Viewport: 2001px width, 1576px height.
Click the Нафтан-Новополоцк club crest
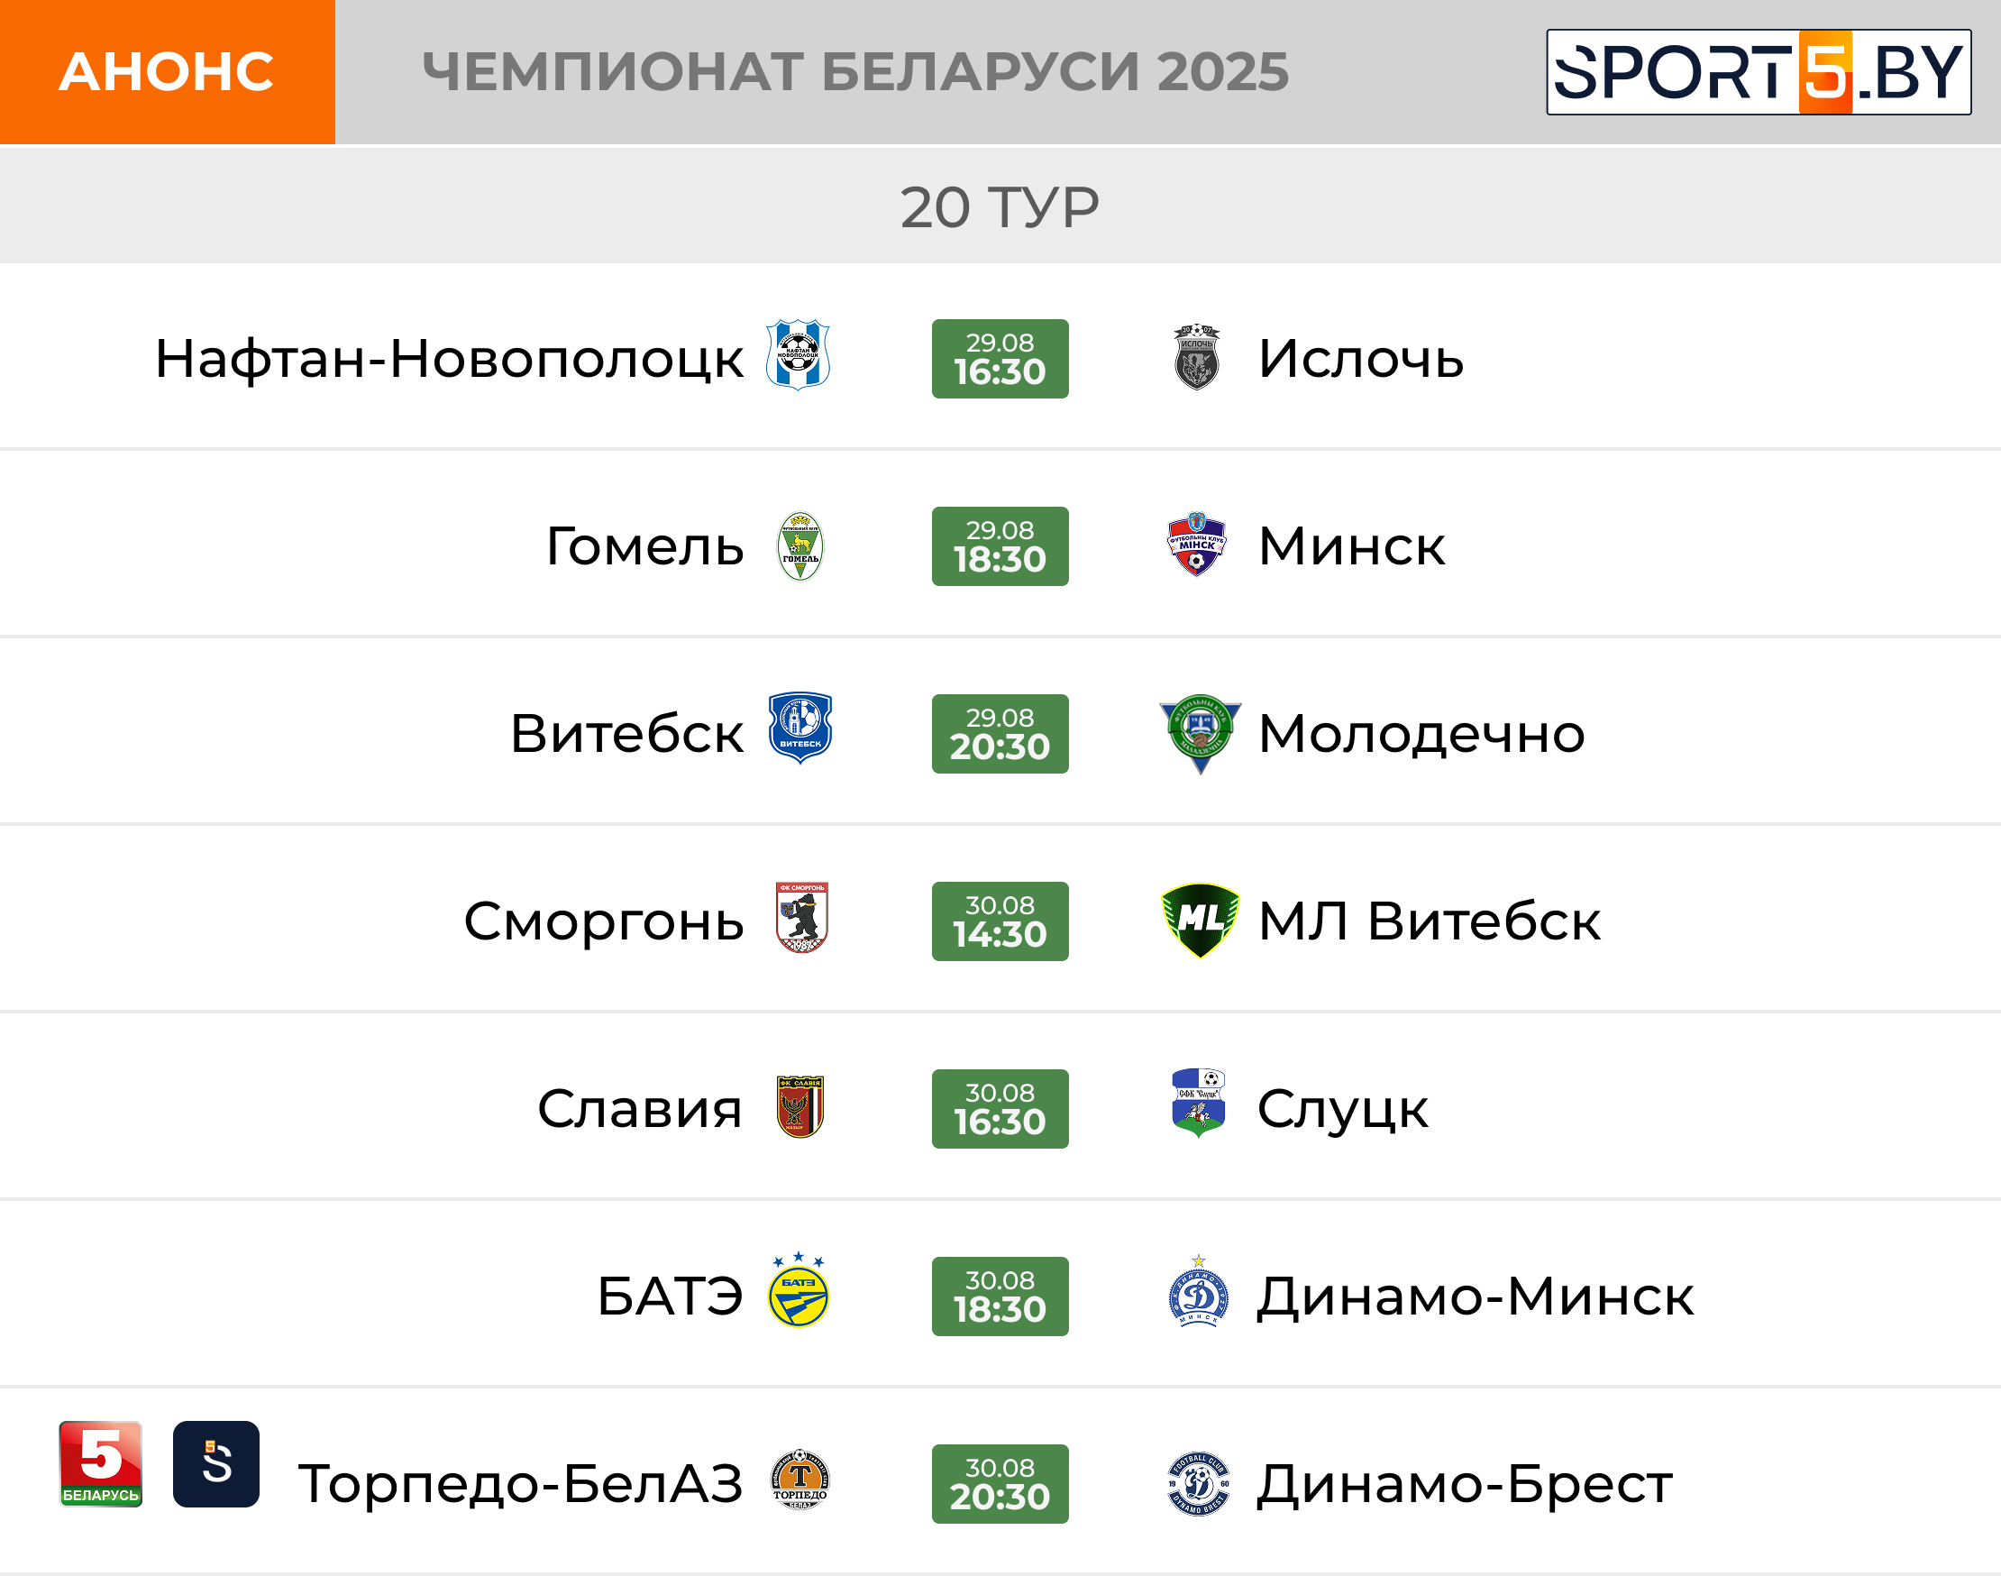pos(798,355)
